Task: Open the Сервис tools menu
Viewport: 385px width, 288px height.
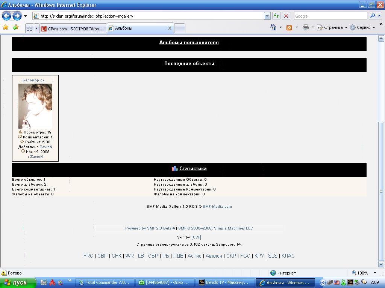Action: tap(363, 27)
